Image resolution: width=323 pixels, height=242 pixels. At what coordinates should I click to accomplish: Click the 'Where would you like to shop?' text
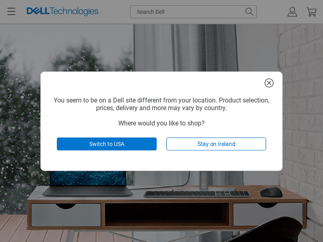click(x=161, y=123)
